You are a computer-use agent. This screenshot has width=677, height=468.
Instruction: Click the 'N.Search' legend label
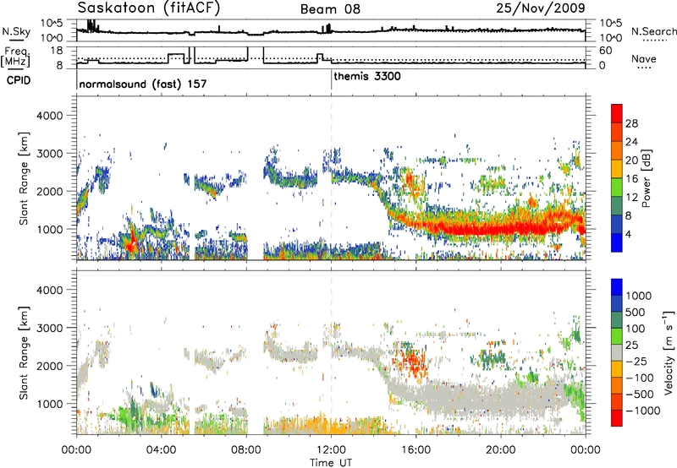(653, 31)
